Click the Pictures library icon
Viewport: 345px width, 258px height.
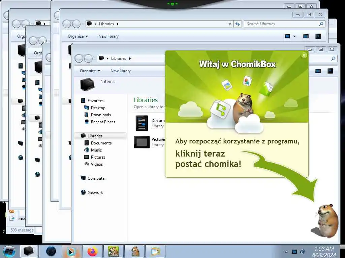[x=142, y=142]
